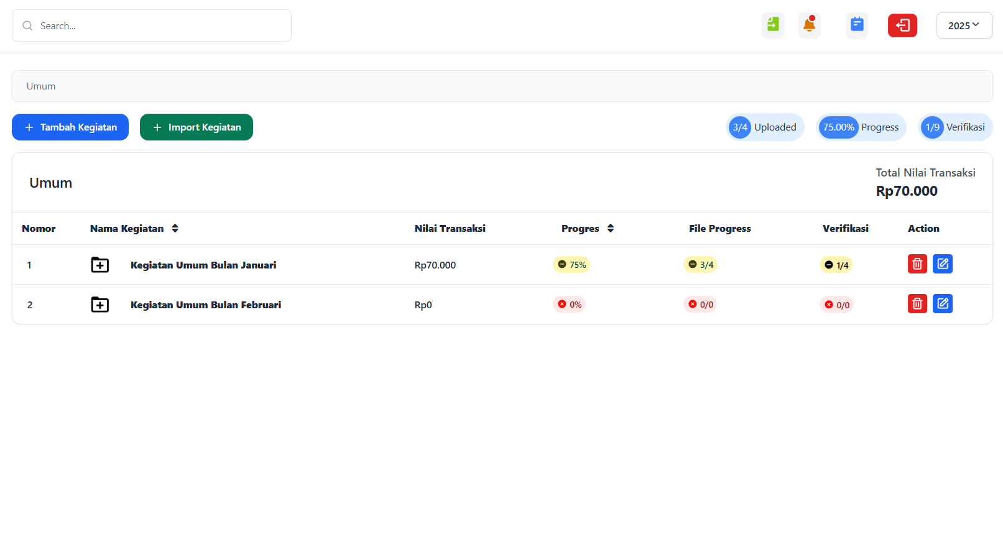Click the 75% progress badge for Januari

tap(571, 265)
